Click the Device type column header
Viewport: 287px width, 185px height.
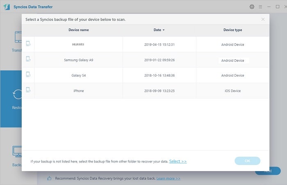coord(232,30)
